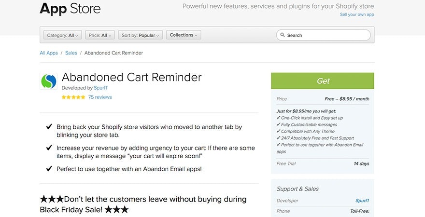Image resolution: width=425 pixels, height=217 pixels.
Task: Click the first checkmark bullet icon
Action: [x=49, y=127]
